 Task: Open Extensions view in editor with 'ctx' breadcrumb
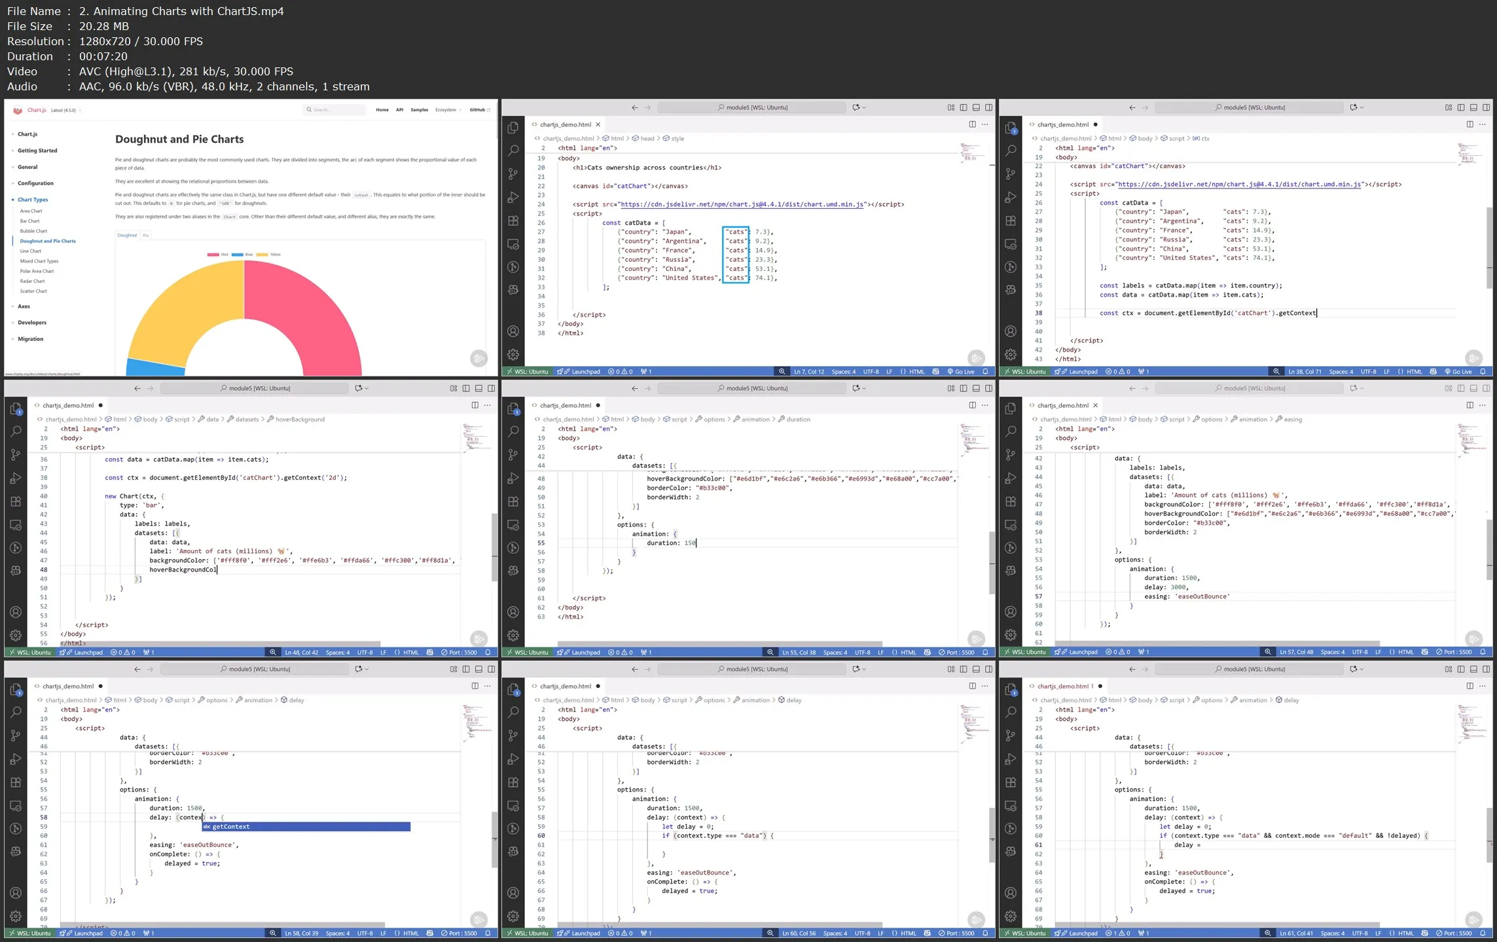point(1011,221)
